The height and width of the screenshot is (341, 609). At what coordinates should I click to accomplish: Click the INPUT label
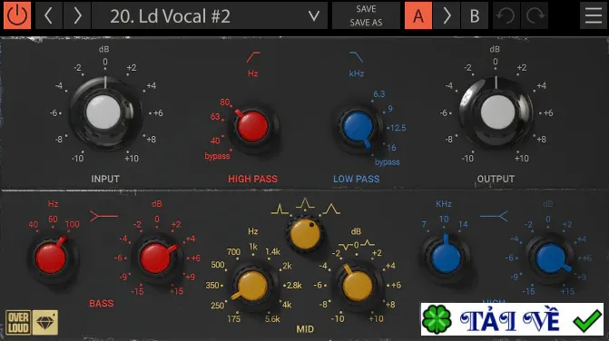[x=105, y=179]
